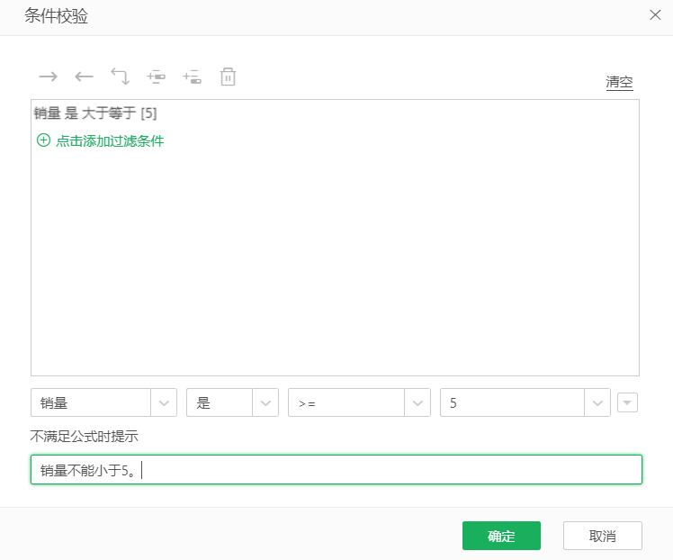Click the add condition icon
The width and height of the screenshot is (673, 560).
click(157, 77)
